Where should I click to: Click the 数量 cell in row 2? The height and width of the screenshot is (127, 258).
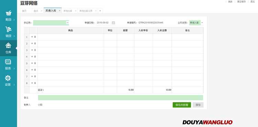tap(125, 44)
